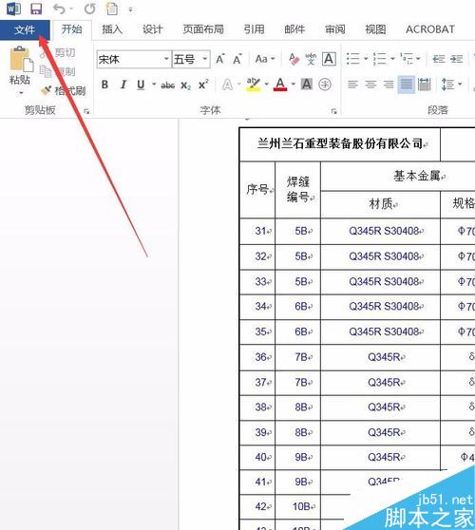The height and width of the screenshot is (530, 475).
Task: Open the 文件 tab
Action: click(25, 29)
